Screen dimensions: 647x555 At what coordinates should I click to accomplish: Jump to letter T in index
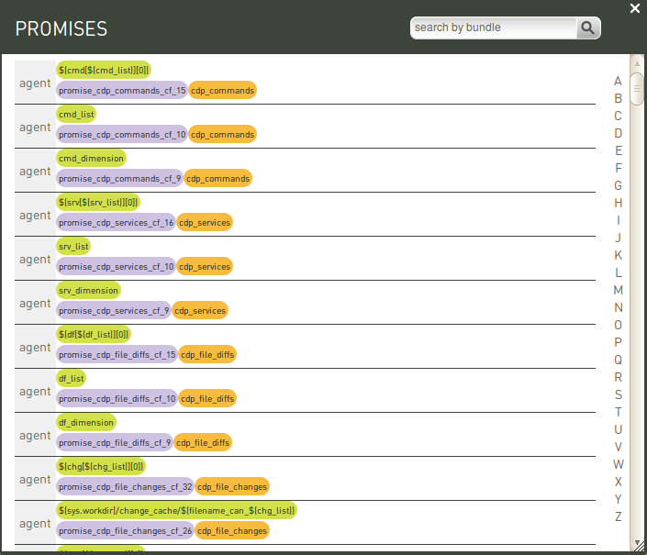(618, 412)
